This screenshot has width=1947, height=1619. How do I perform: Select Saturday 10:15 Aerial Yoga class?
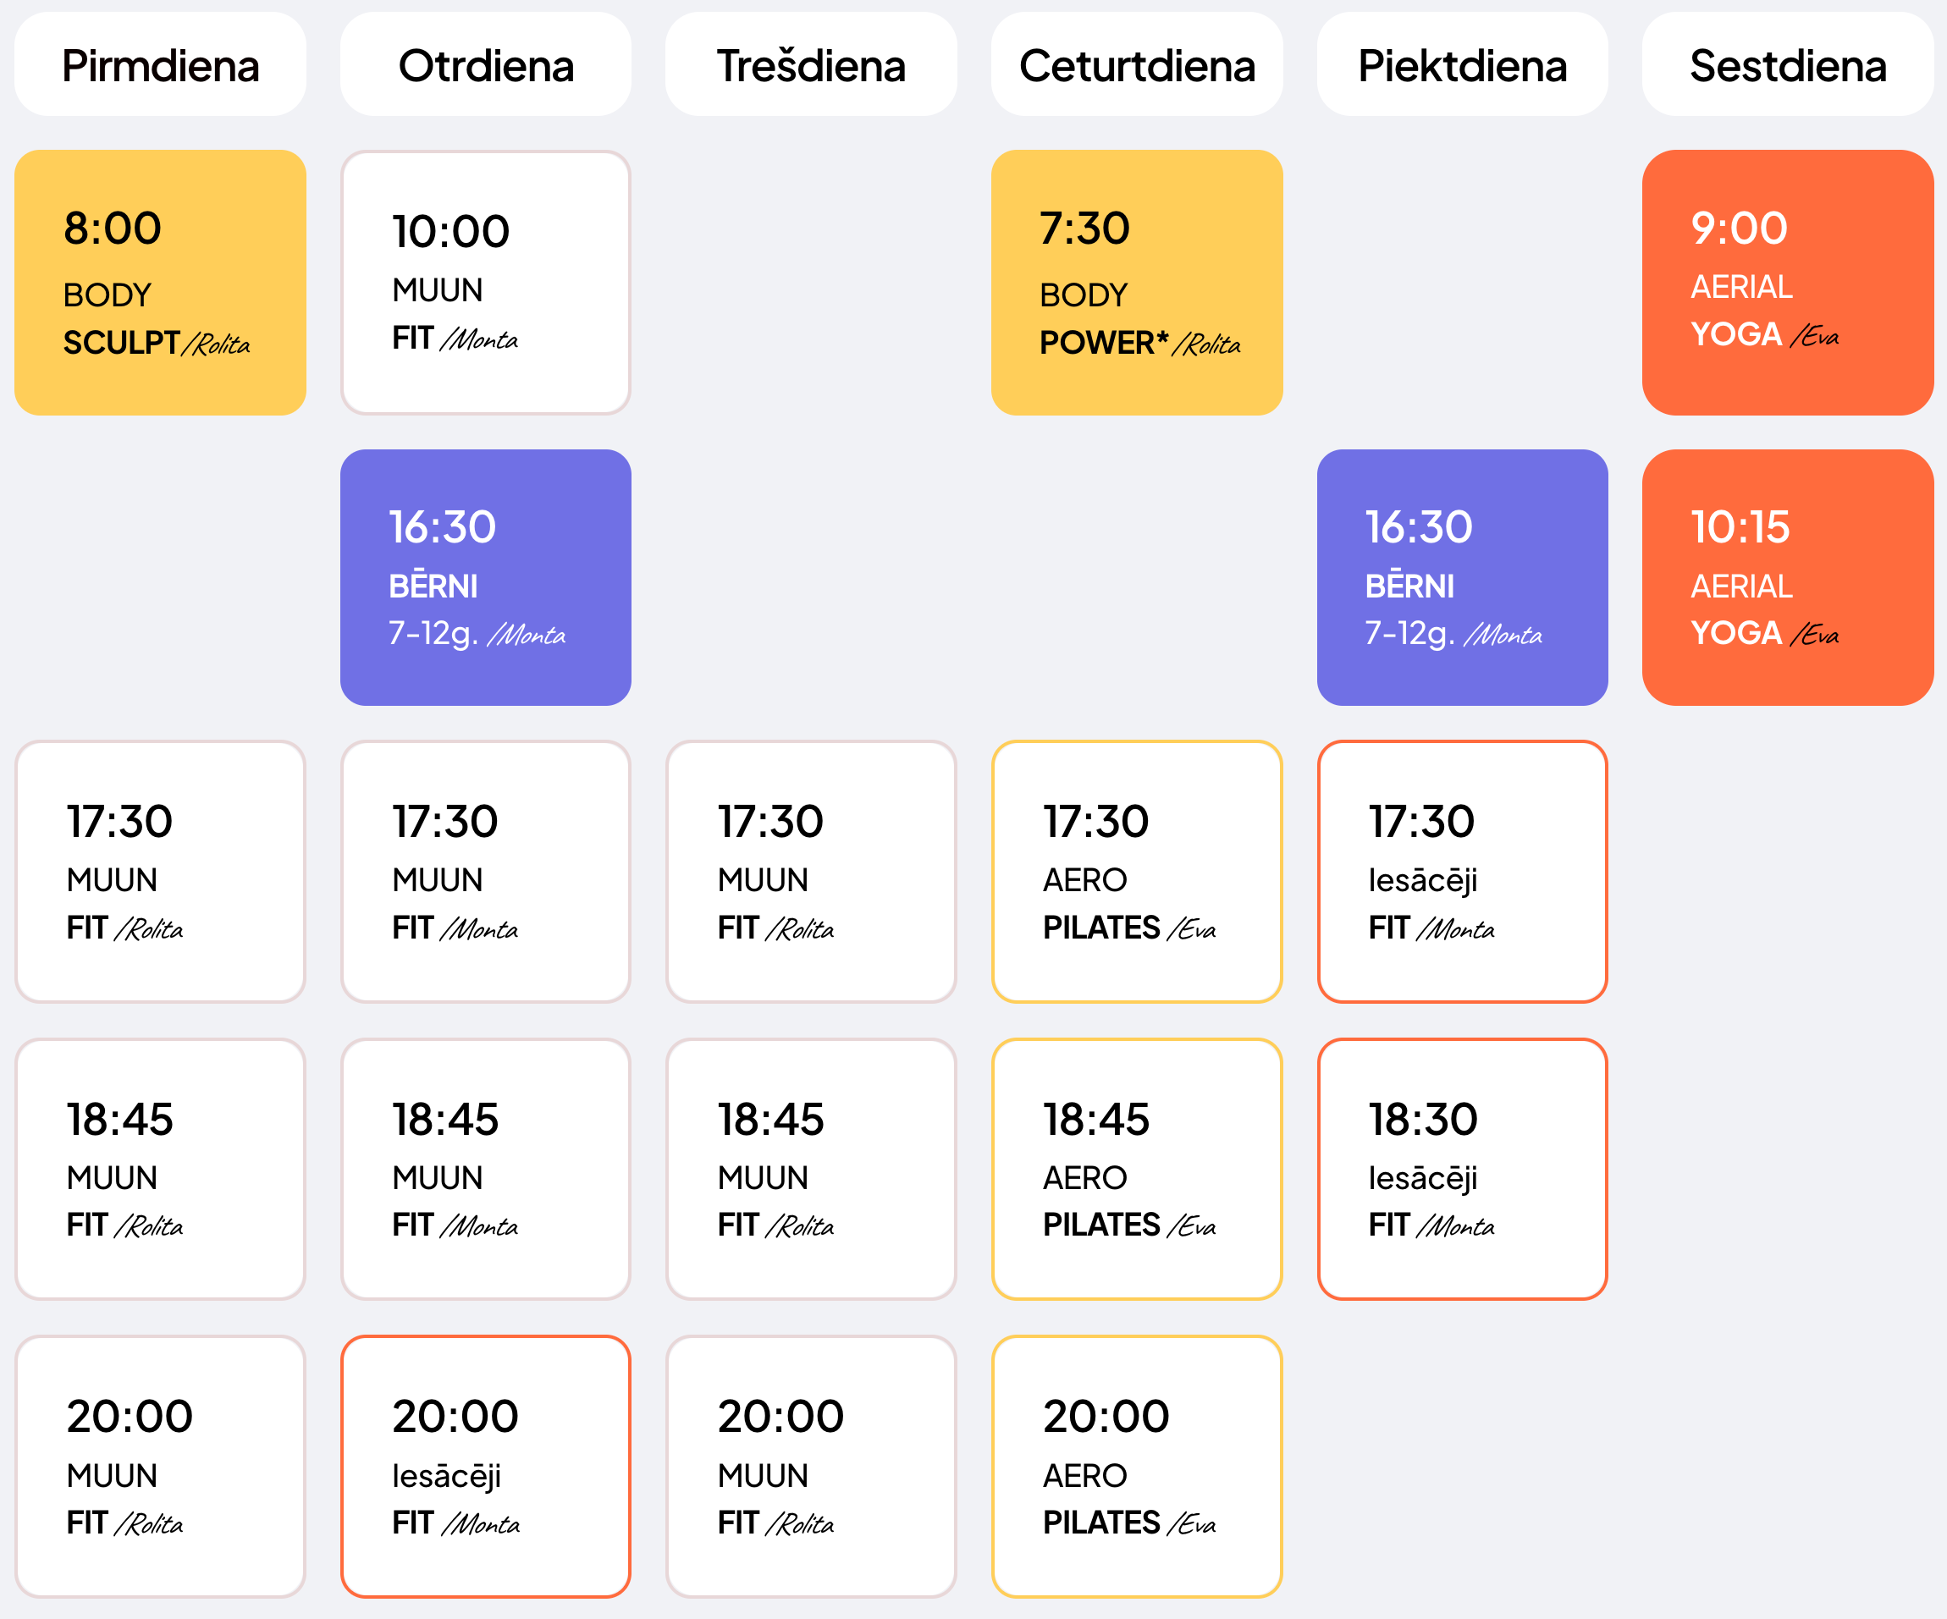click(1788, 577)
